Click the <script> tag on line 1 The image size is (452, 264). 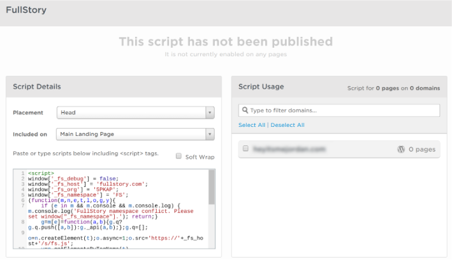point(41,173)
